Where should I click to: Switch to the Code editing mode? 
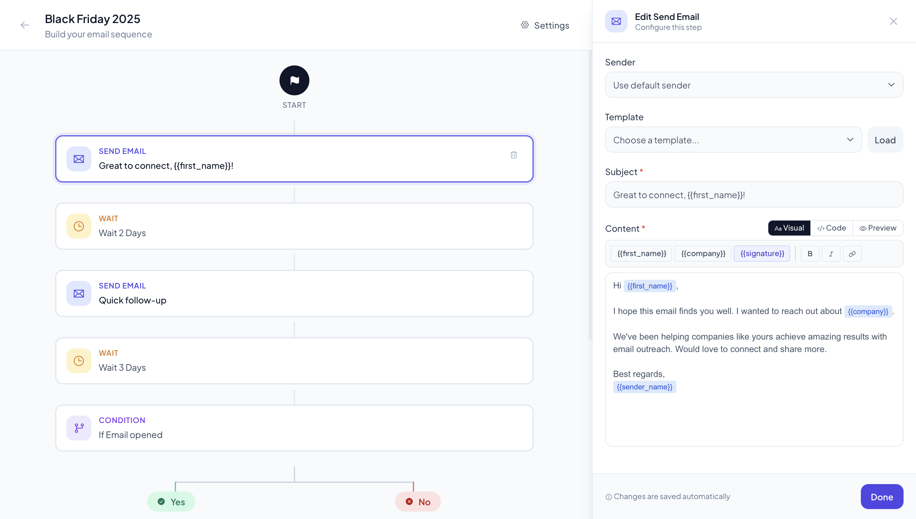click(x=832, y=228)
